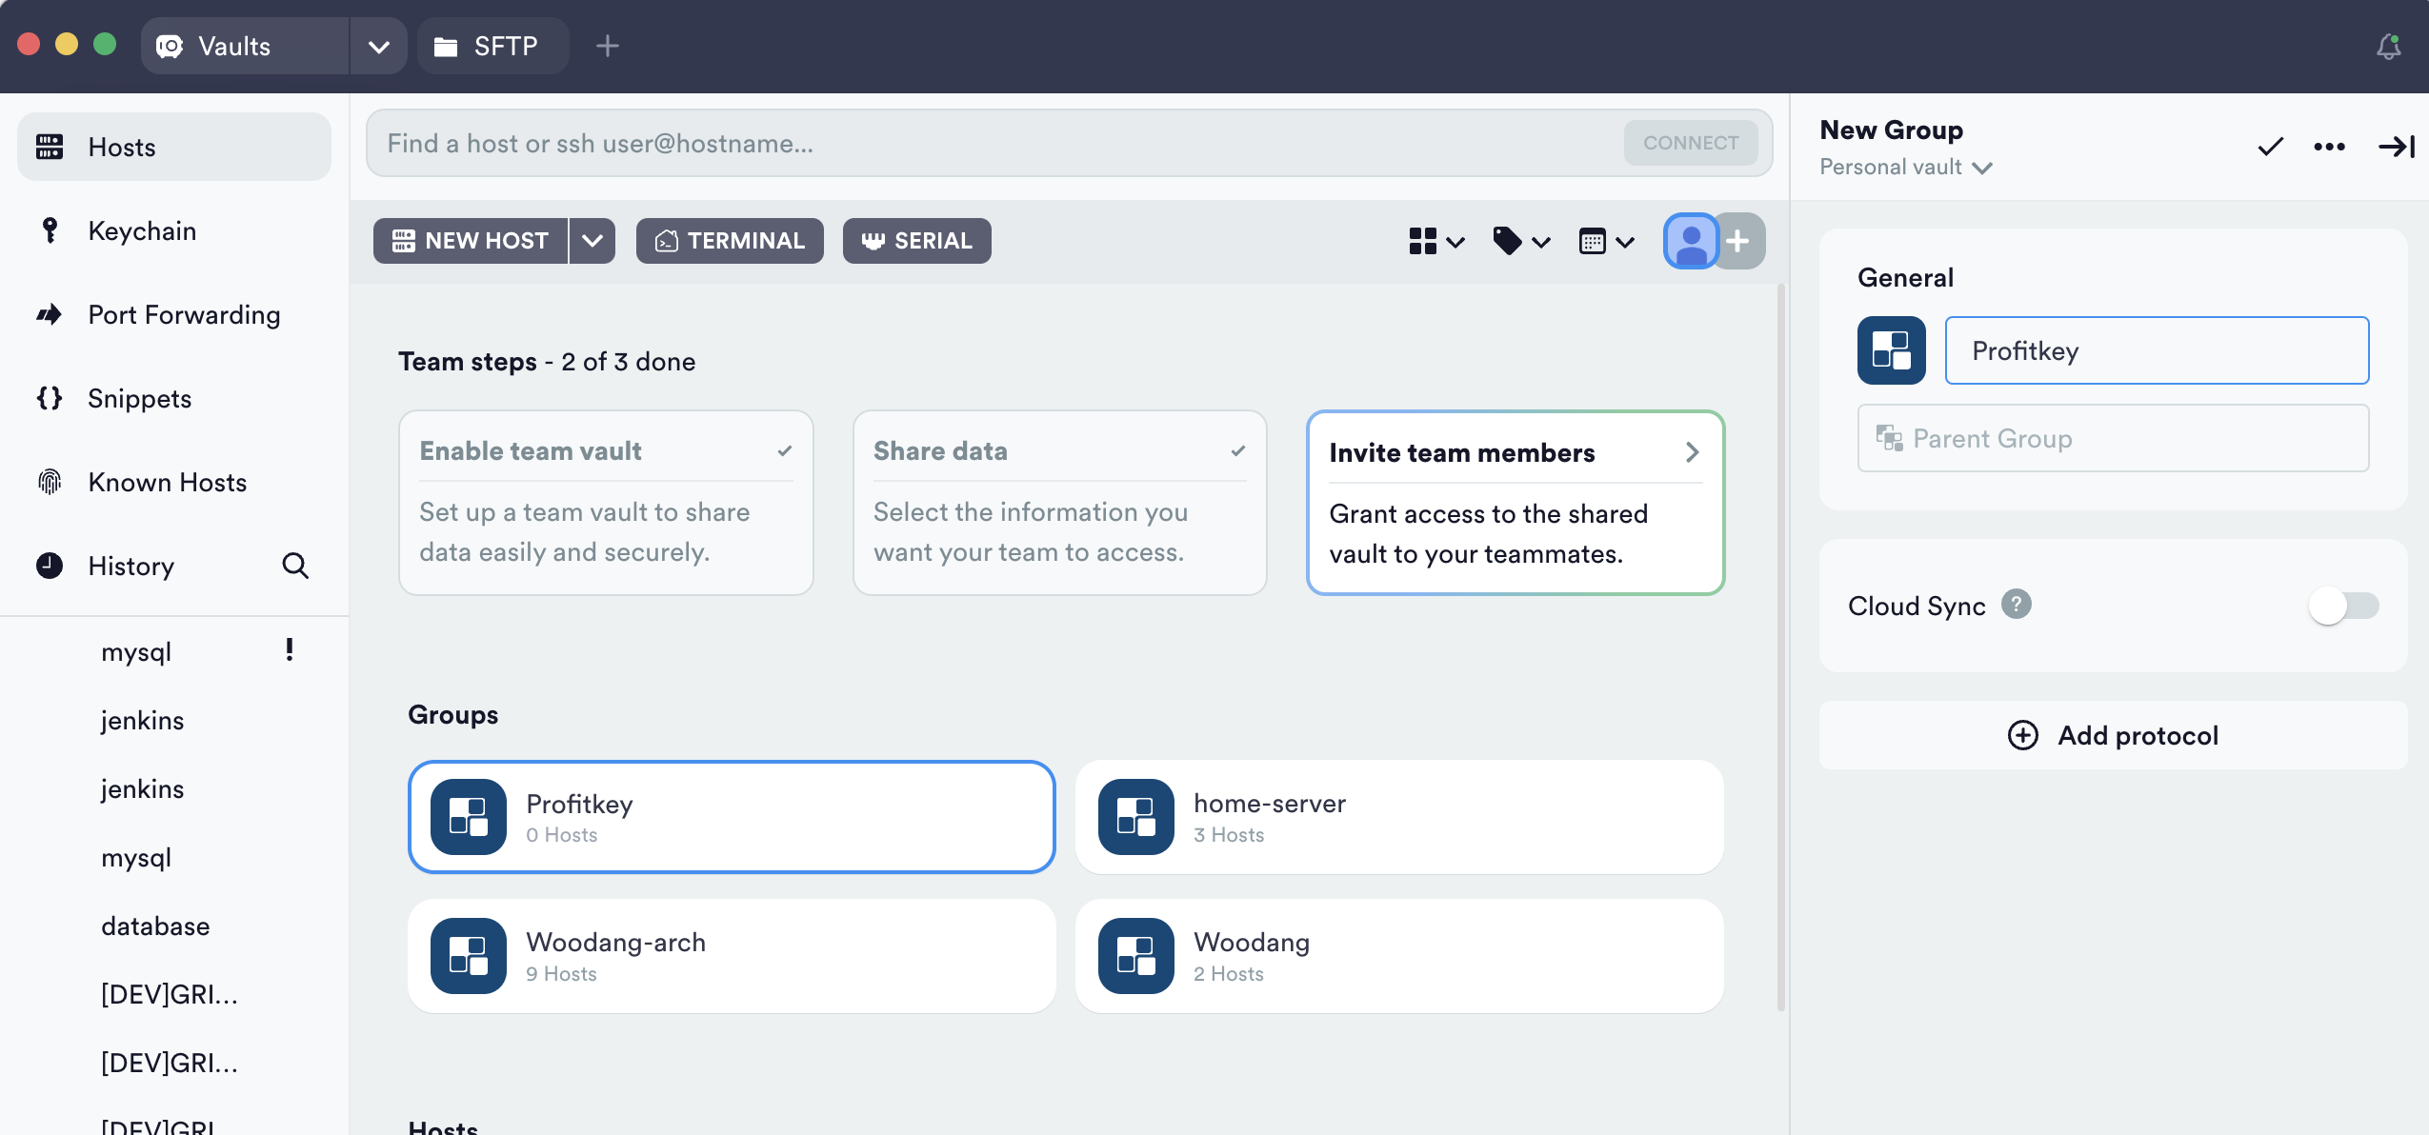The image size is (2429, 1135).
Task: Open the notifications bell
Action: click(x=2389, y=45)
